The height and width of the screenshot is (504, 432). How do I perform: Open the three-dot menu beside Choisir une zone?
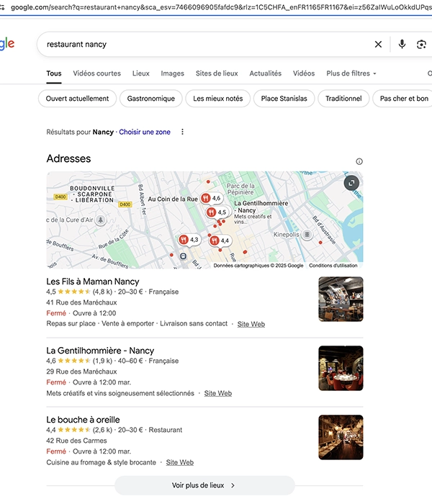183,132
